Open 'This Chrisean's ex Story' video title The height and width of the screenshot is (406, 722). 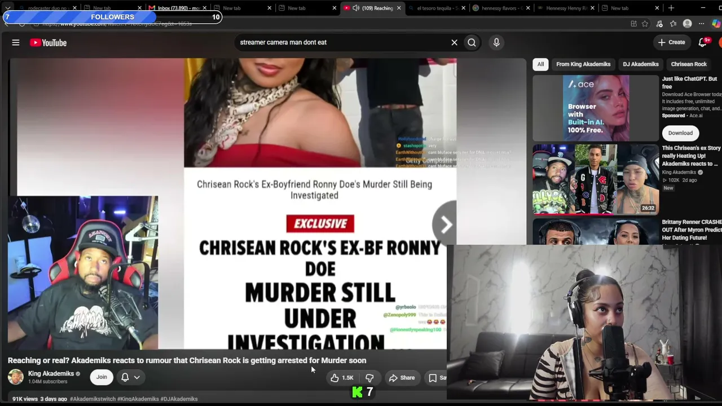click(691, 156)
